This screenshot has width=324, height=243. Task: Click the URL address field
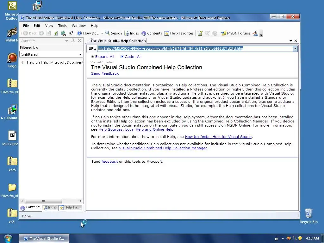(195, 48)
